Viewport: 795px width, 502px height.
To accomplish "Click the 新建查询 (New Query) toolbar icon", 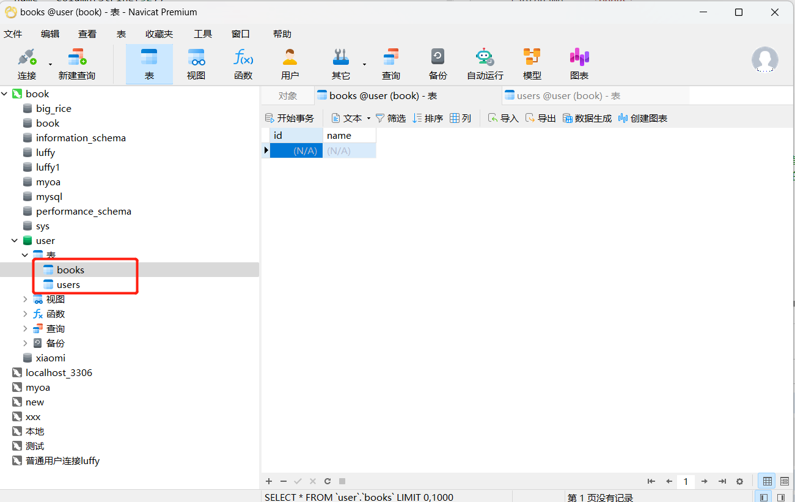I will [x=77, y=64].
